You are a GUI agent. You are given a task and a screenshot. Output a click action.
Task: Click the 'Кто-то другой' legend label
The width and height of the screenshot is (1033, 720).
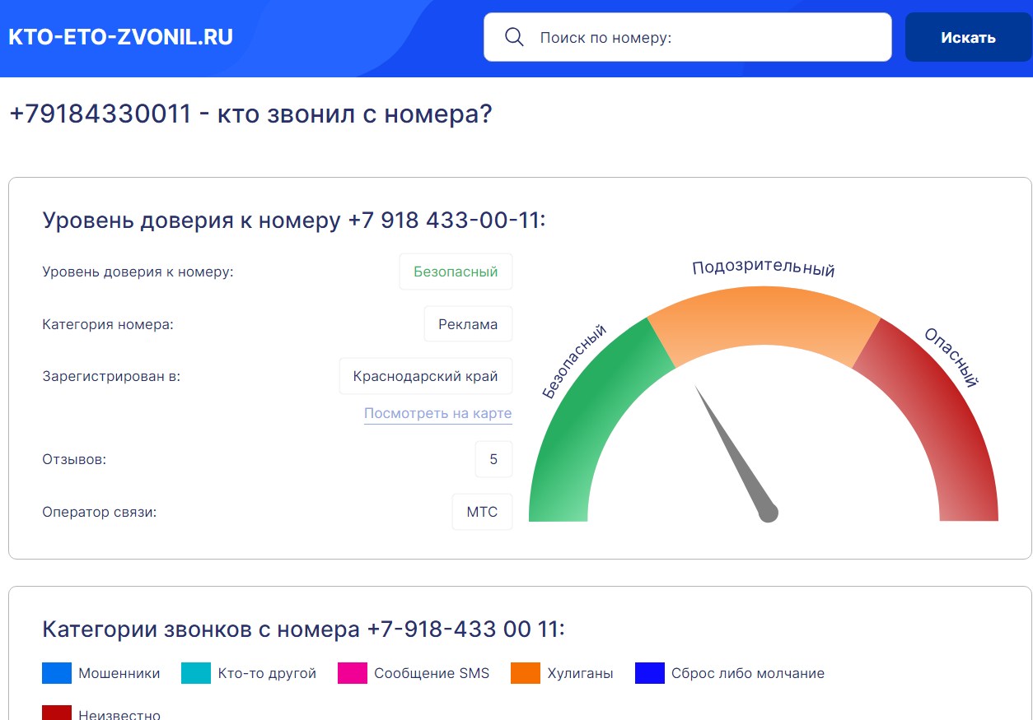pos(267,673)
